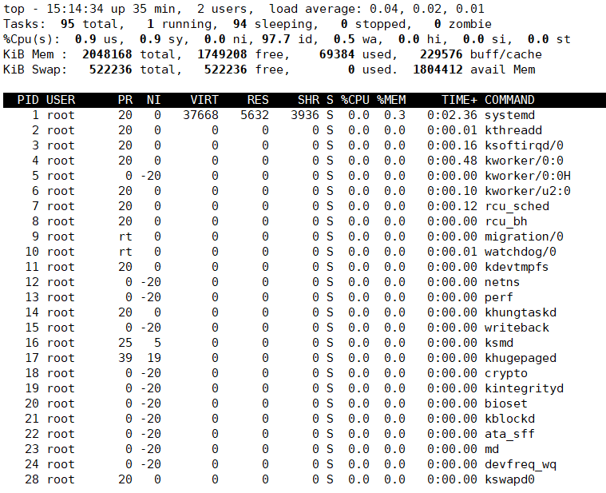Click the TIME+ column header
The width and height of the screenshot is (606, 493).
pyautogui.click(x=460, y=100)
